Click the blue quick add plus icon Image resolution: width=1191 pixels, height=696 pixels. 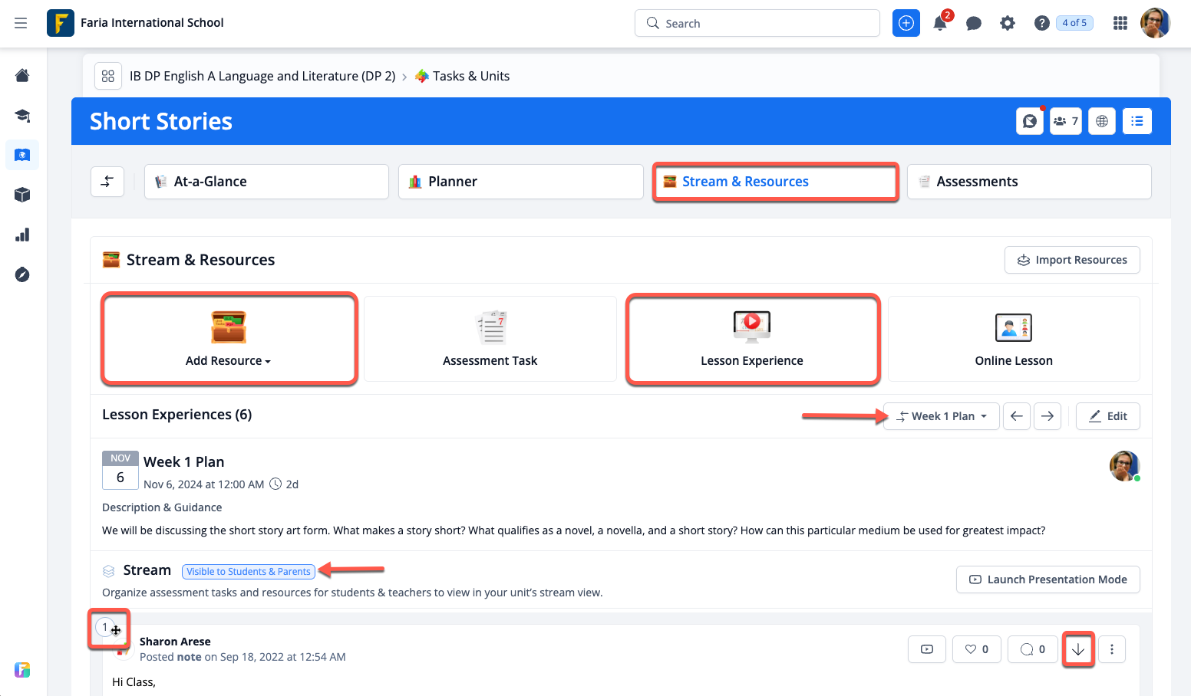point(906,23)
